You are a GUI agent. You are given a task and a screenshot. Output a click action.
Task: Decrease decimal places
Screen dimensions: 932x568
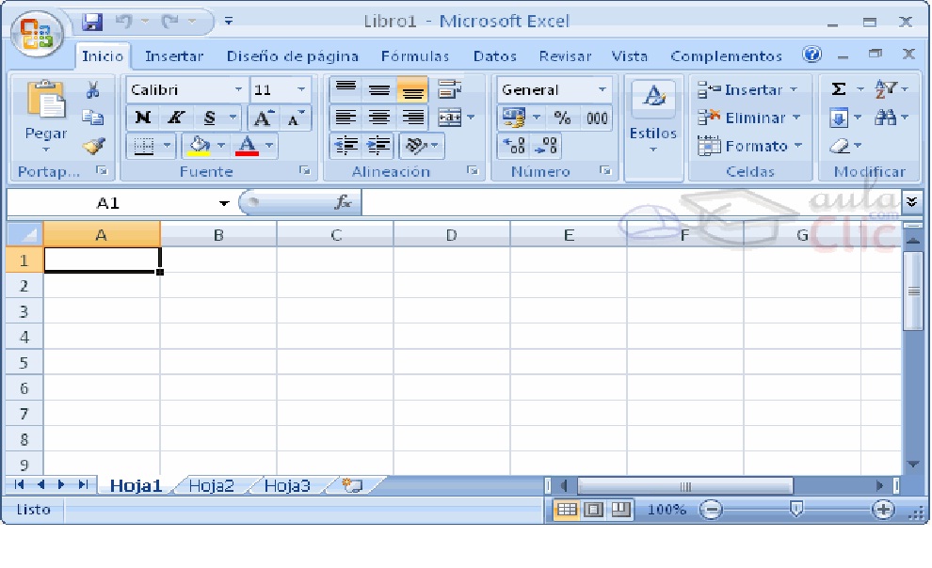coord(546,146)
